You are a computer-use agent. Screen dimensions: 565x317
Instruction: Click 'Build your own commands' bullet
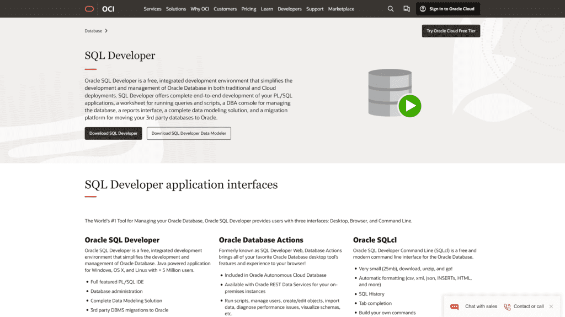coord(387,313)
